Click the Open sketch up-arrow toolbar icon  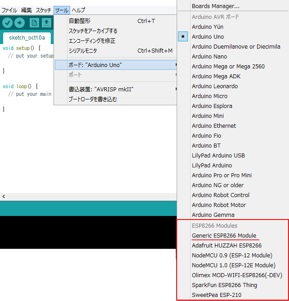point(46,22)
